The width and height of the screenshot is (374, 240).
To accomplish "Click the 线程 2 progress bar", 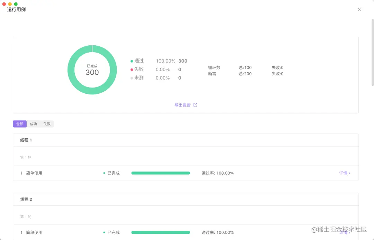I will tap(161, 232).
